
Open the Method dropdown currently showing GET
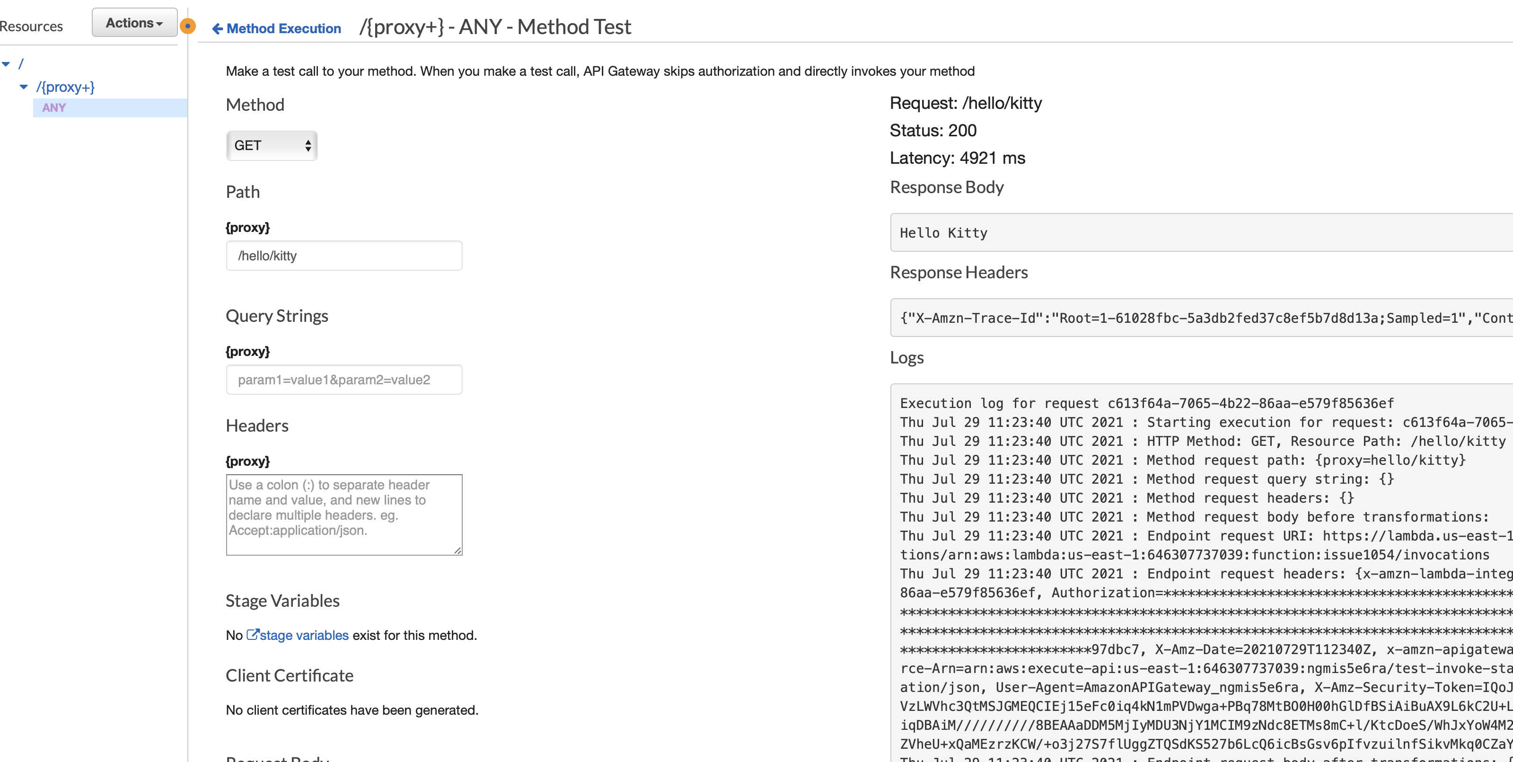click(x=272, y=145)
